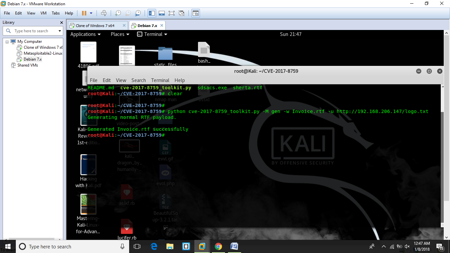The height and width of the screenshot is (253, 450).
Task: Click the Windows taskbar search box
Action: click(x=72, y=246)
